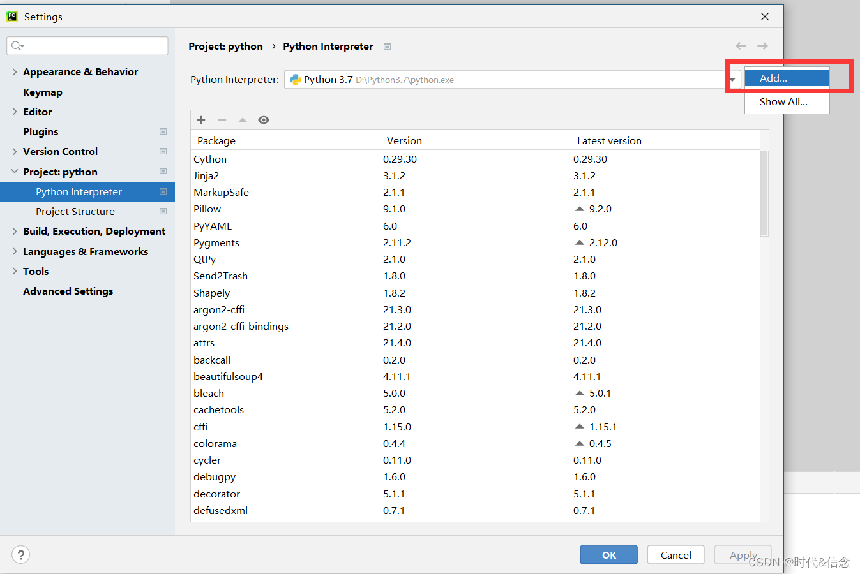The image size is (860, 574).
Task: Sort by Version column header
Action: tap(476, 140)
